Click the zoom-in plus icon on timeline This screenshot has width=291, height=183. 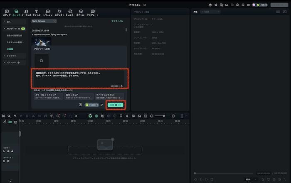[173, 116]
